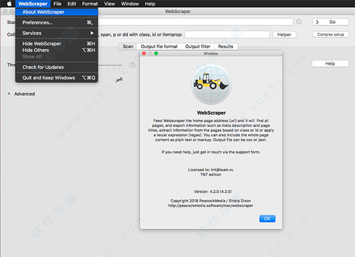Open the Output filter tab
Viewport: 355px width, 257px height.
point(198,47)
